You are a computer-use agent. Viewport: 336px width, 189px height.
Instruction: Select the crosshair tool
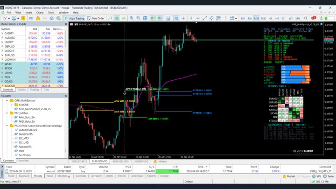[183, 18]
